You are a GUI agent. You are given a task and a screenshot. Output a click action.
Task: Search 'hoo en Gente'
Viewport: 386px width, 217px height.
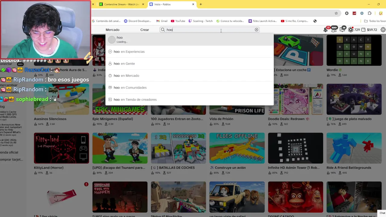click(189, 64)
